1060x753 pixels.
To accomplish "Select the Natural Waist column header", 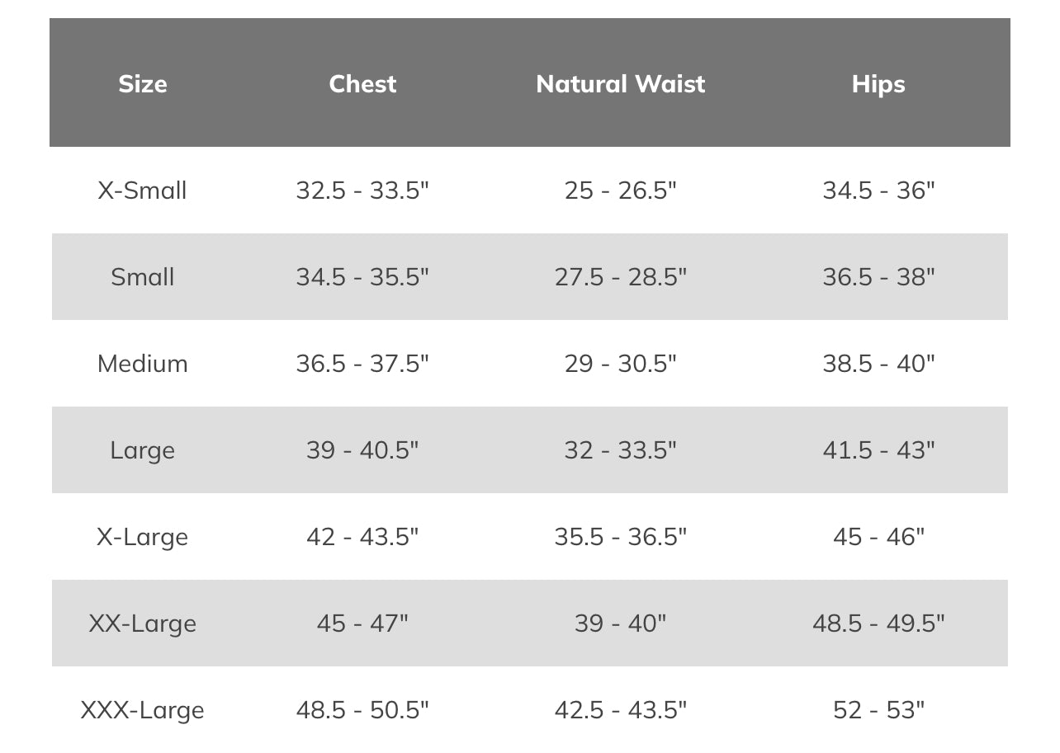I will tap(620, 84).
